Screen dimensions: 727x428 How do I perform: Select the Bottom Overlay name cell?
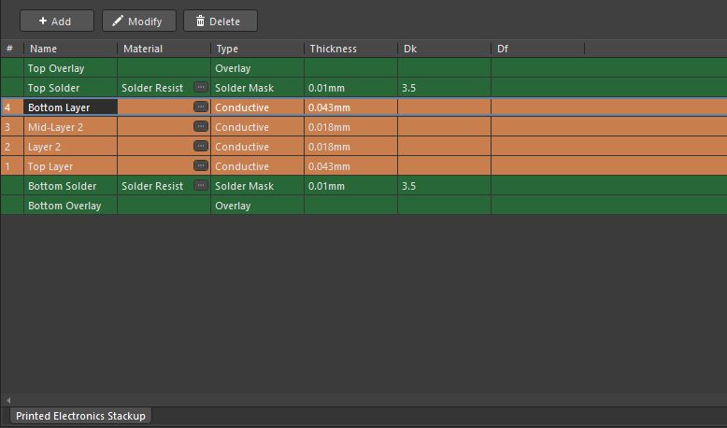(x=70, y=206)
